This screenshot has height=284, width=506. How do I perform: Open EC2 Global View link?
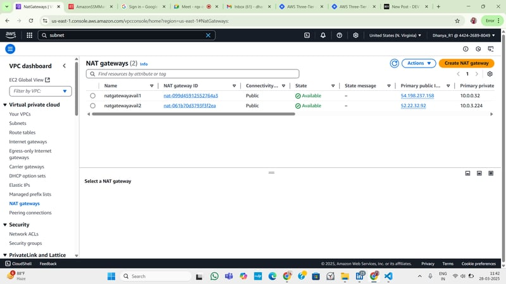click(29, 80)
